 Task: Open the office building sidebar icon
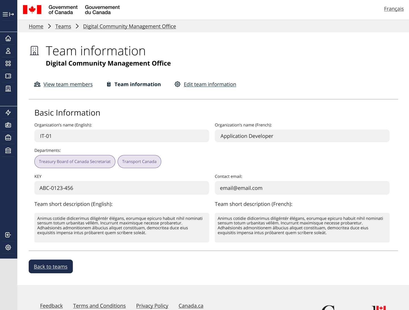(8, 89)
